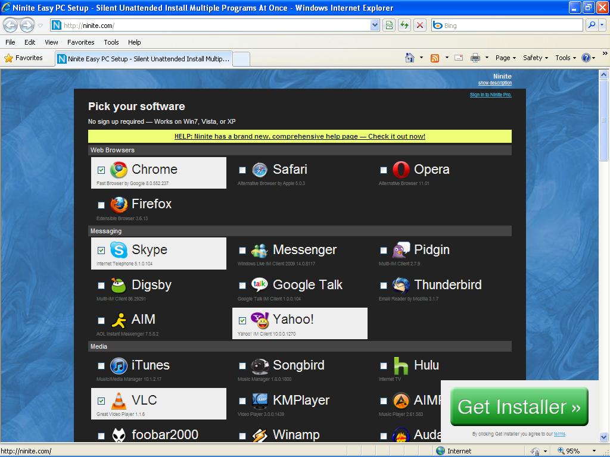Open the Help menu

[x=135, y=42]
